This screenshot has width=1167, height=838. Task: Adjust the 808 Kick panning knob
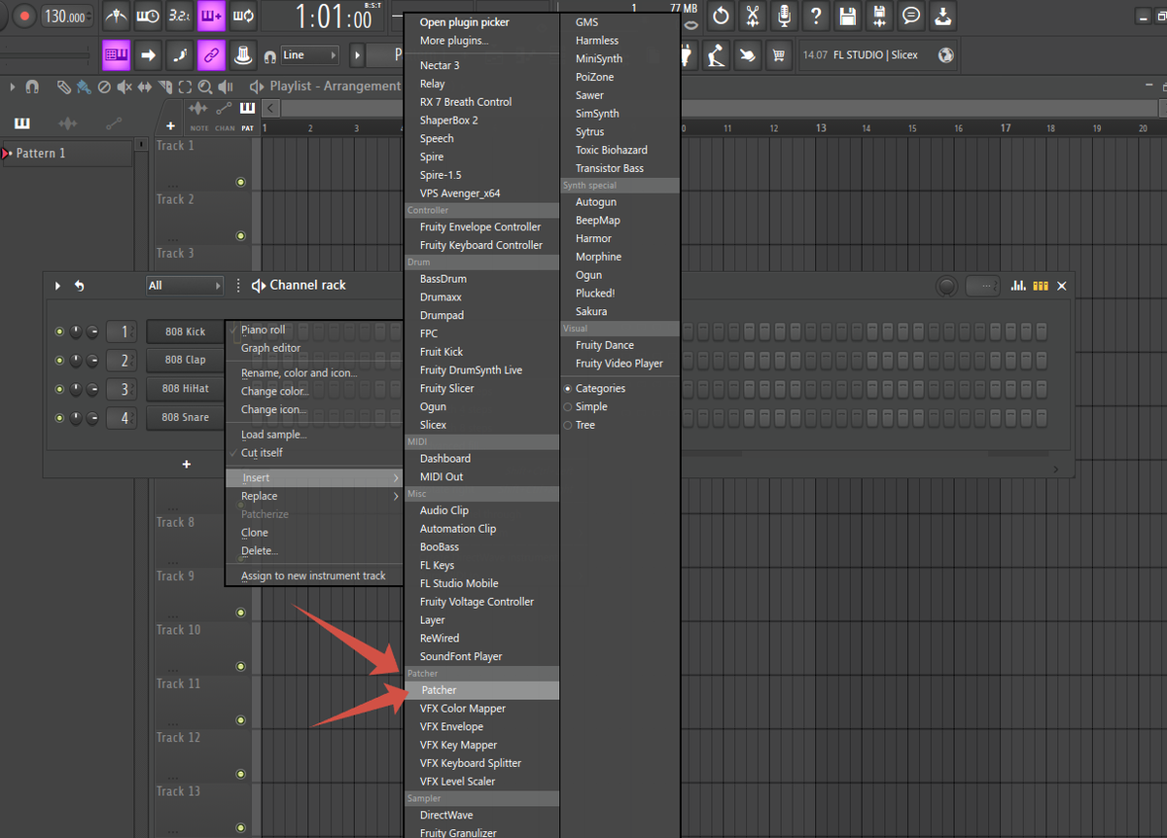click(x=75, y=332)
